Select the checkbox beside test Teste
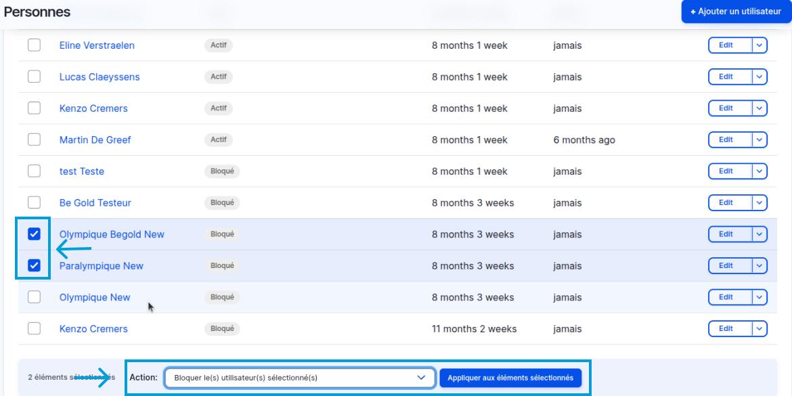The image size is (792, 396). tap(34, 171)
